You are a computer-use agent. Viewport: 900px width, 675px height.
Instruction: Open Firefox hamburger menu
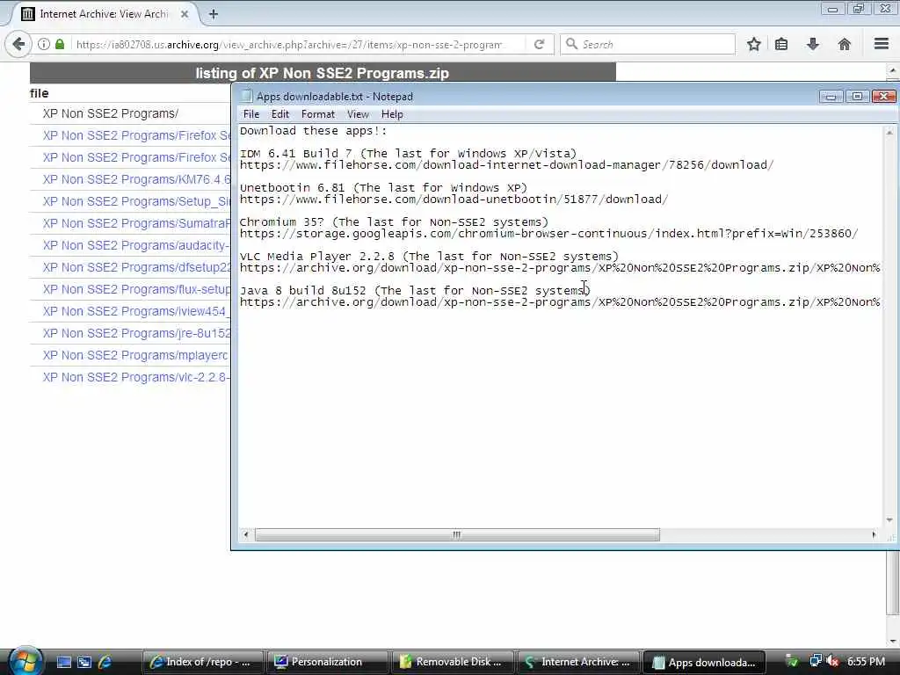[x=882, y=44]
